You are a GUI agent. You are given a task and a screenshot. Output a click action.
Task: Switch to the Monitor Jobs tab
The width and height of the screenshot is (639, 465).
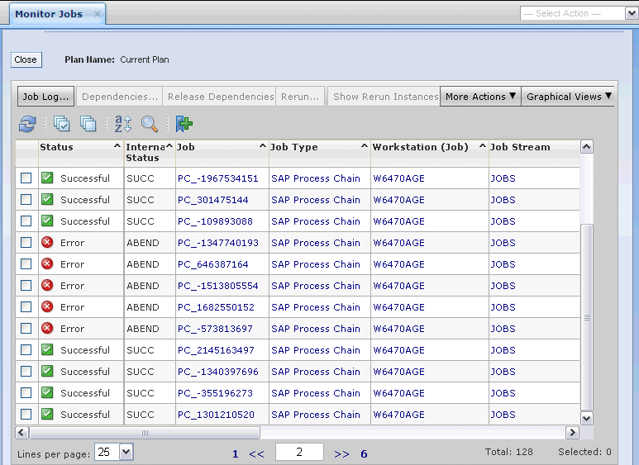48,14
